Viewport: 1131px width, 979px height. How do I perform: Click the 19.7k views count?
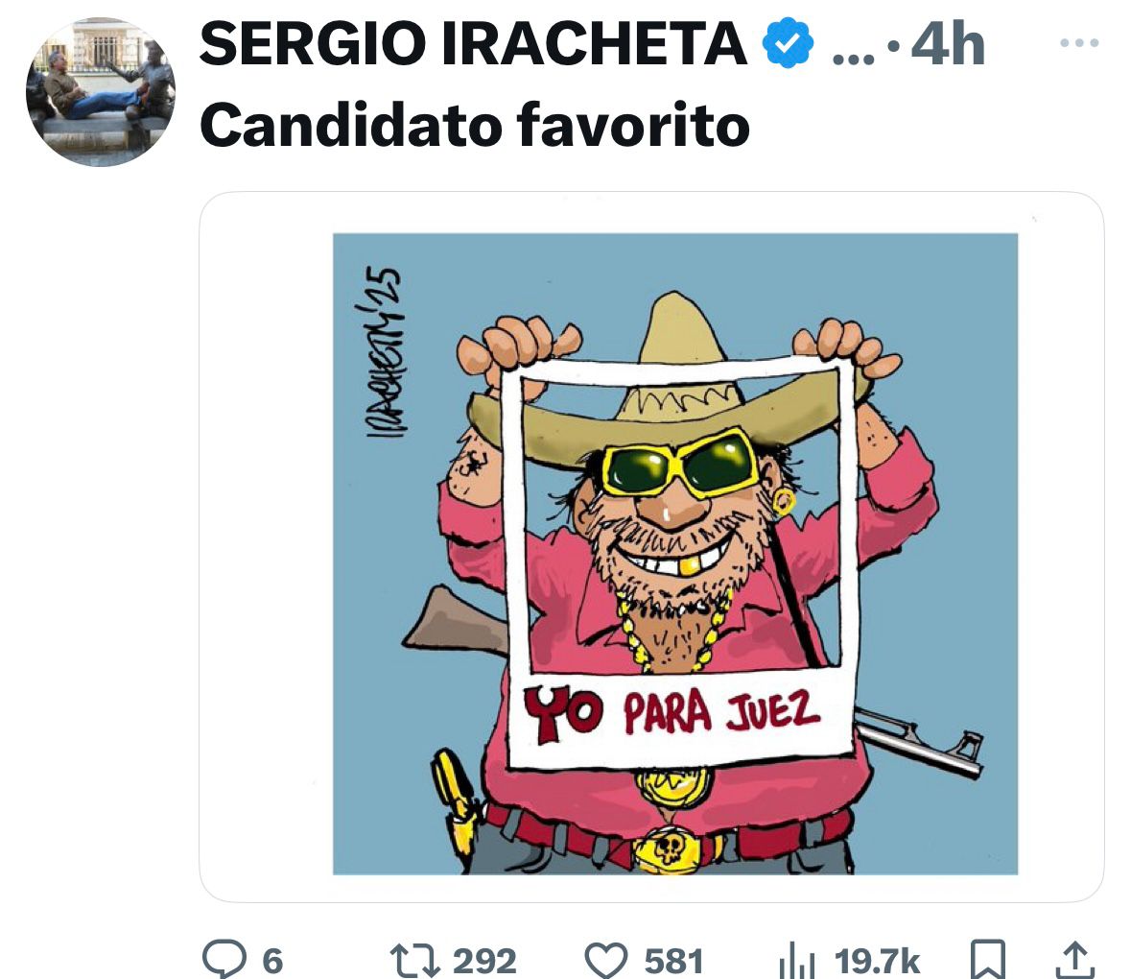[877, 960]
